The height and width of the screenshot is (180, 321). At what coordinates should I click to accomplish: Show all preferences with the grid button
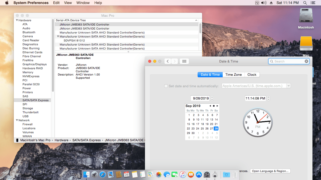click(184, 61)
